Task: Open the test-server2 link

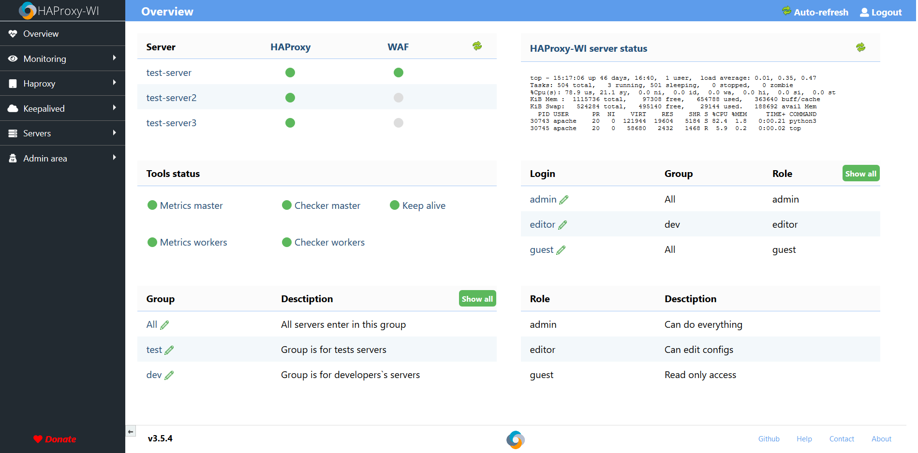Action: (171, 98)
